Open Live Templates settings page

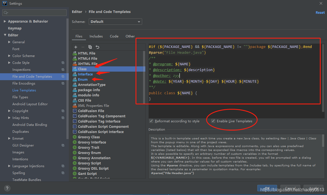pyautogui.click(x=24, y=90)
